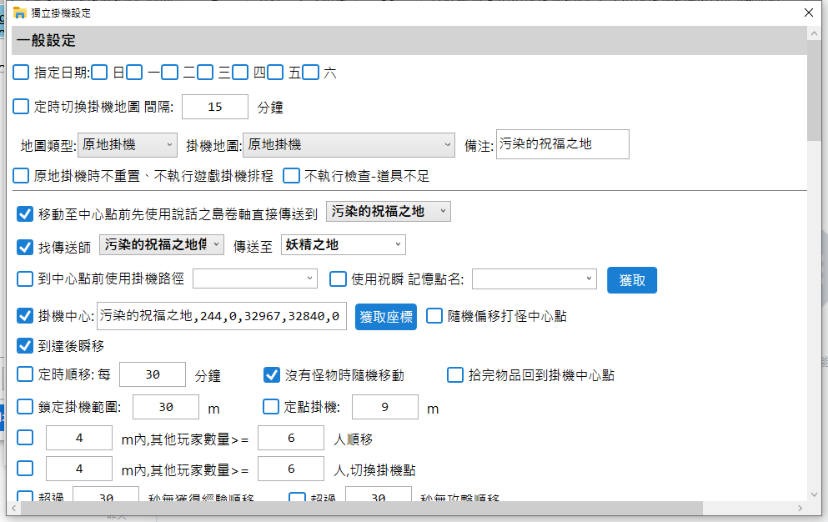Uncheck 找傳送師 option
The height and width of the screenshot is (522, 828).
click(x=25, y=246)
